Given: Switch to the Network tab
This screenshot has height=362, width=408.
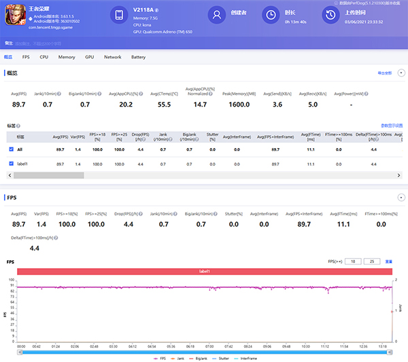Looking at the screenshot, I should click(x=112, y=57).
